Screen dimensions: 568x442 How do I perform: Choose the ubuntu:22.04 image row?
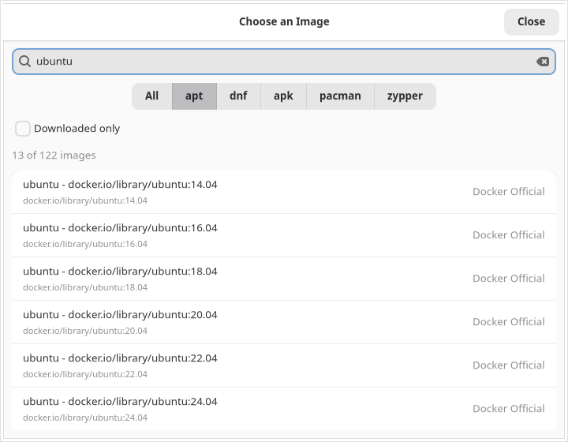(284, 365)
